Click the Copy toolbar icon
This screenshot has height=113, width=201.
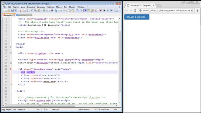click(x=35, y=11)
